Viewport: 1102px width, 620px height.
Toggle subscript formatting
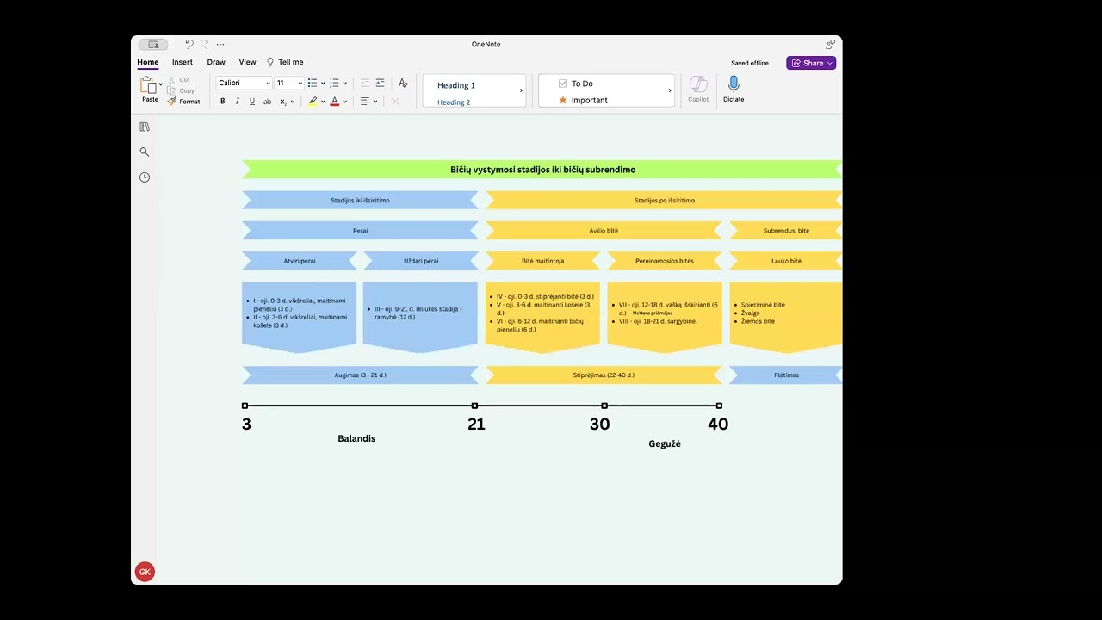point(283,102)
